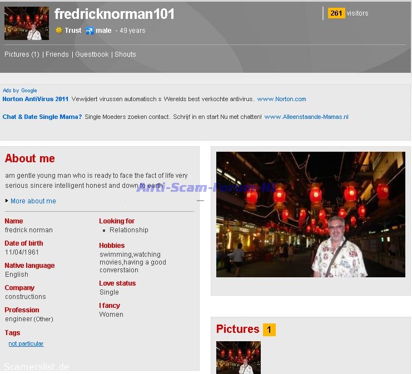Click the not particular tag link
The image size is (412, 374).
click(26, 344)
